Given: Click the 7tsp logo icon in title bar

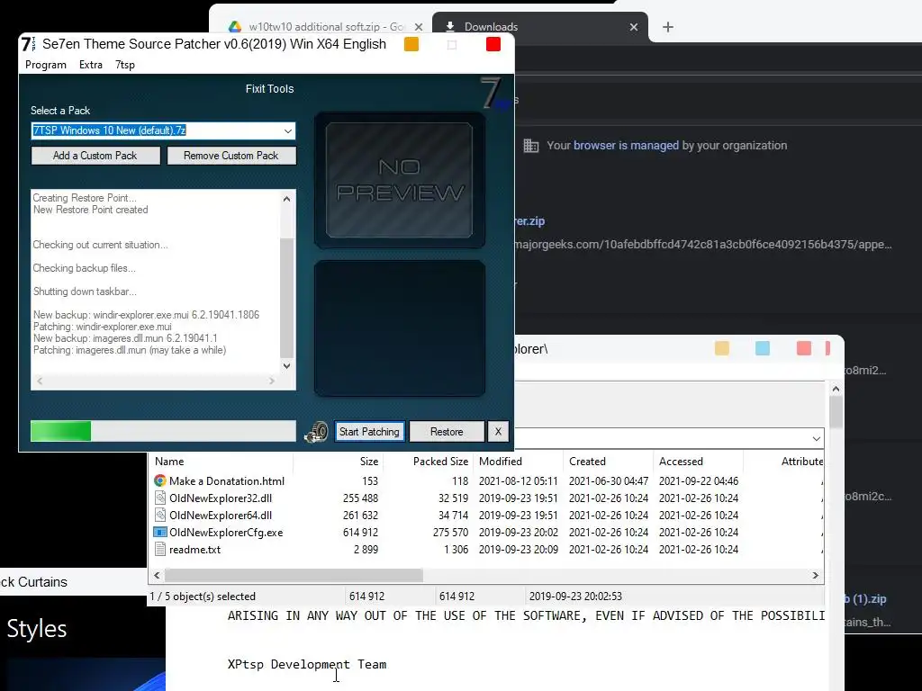Looking at the screenshot, I should tap(28, 44).
